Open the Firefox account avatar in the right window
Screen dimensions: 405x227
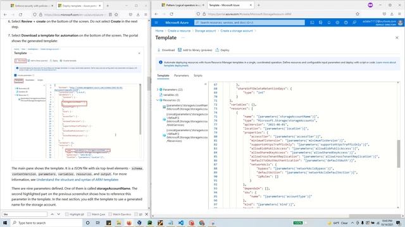click(370, 5)
